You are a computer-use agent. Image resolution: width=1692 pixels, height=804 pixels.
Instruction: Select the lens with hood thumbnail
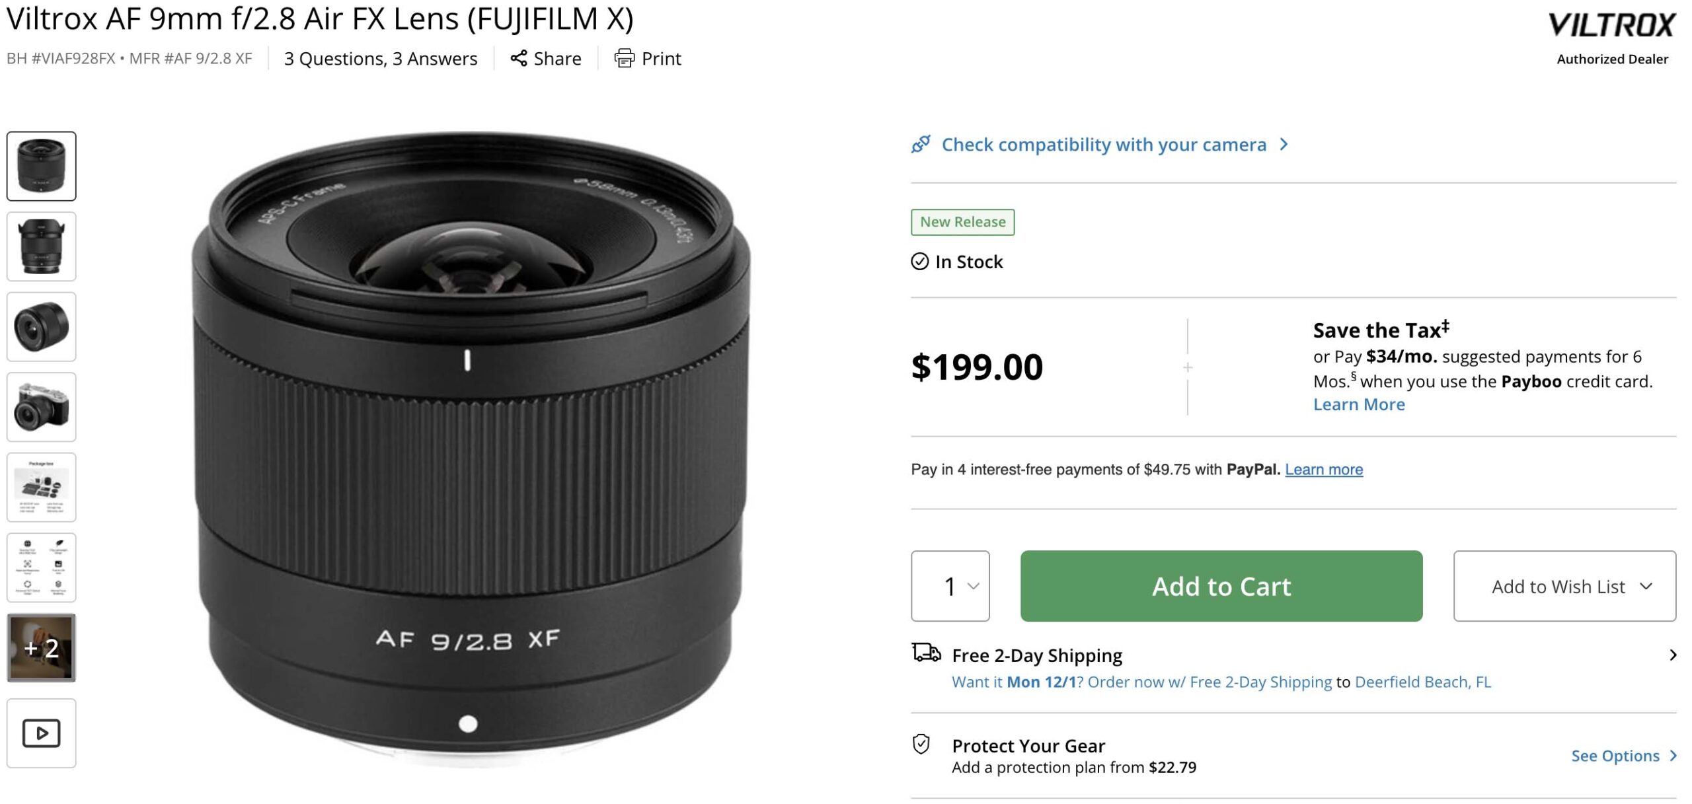pos(41,246)
